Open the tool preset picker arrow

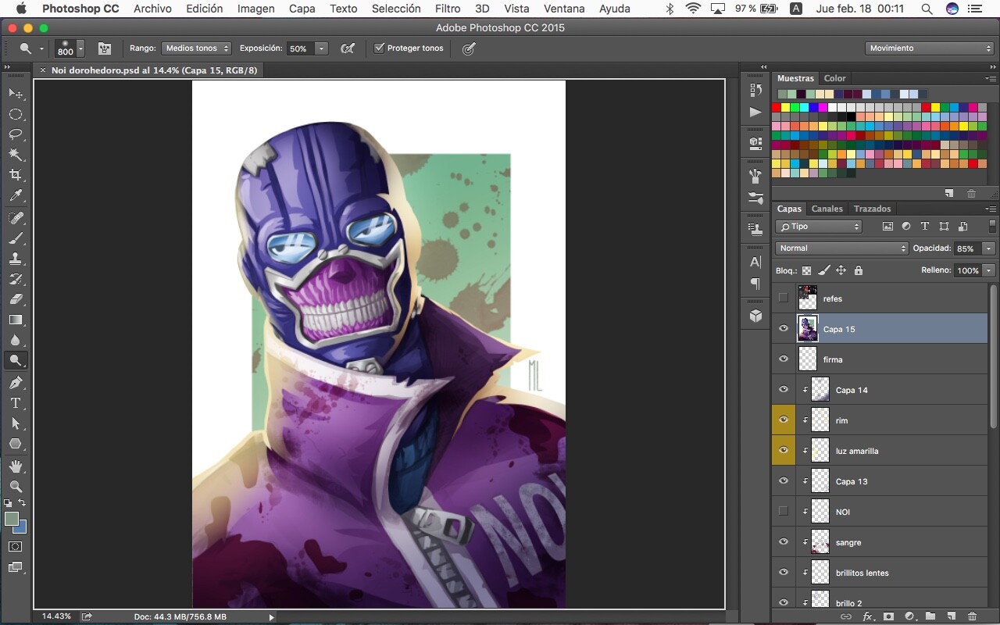point(41,48)
